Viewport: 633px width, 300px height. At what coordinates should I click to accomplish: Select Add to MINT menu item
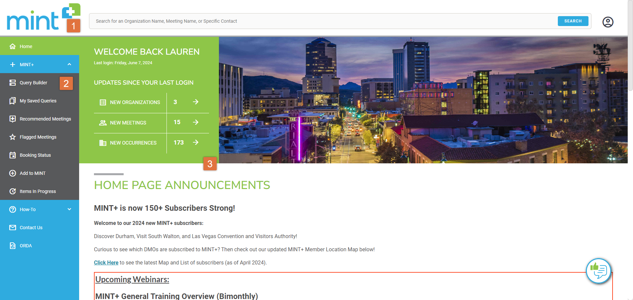click(40, 173)
